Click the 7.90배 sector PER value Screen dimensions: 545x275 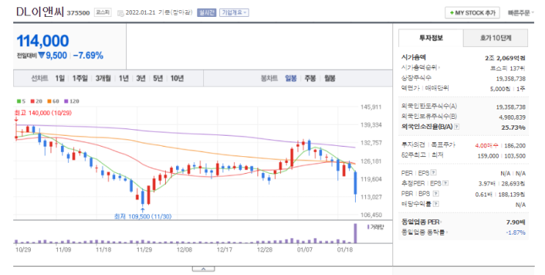click(x=516, y=221)
